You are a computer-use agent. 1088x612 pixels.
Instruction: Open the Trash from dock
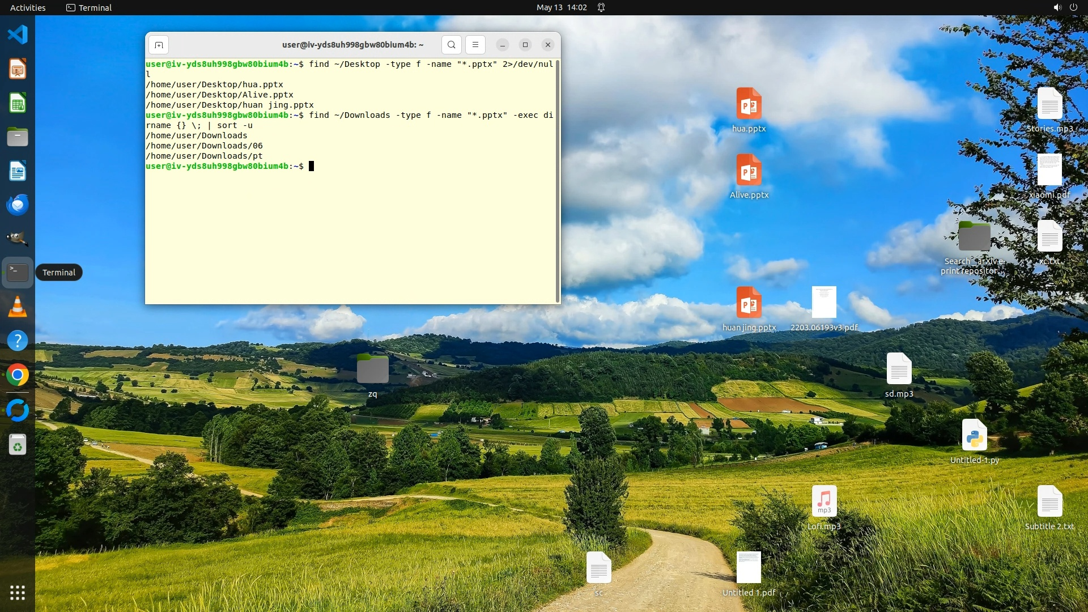pyautogui.click(x=18, y=445)
